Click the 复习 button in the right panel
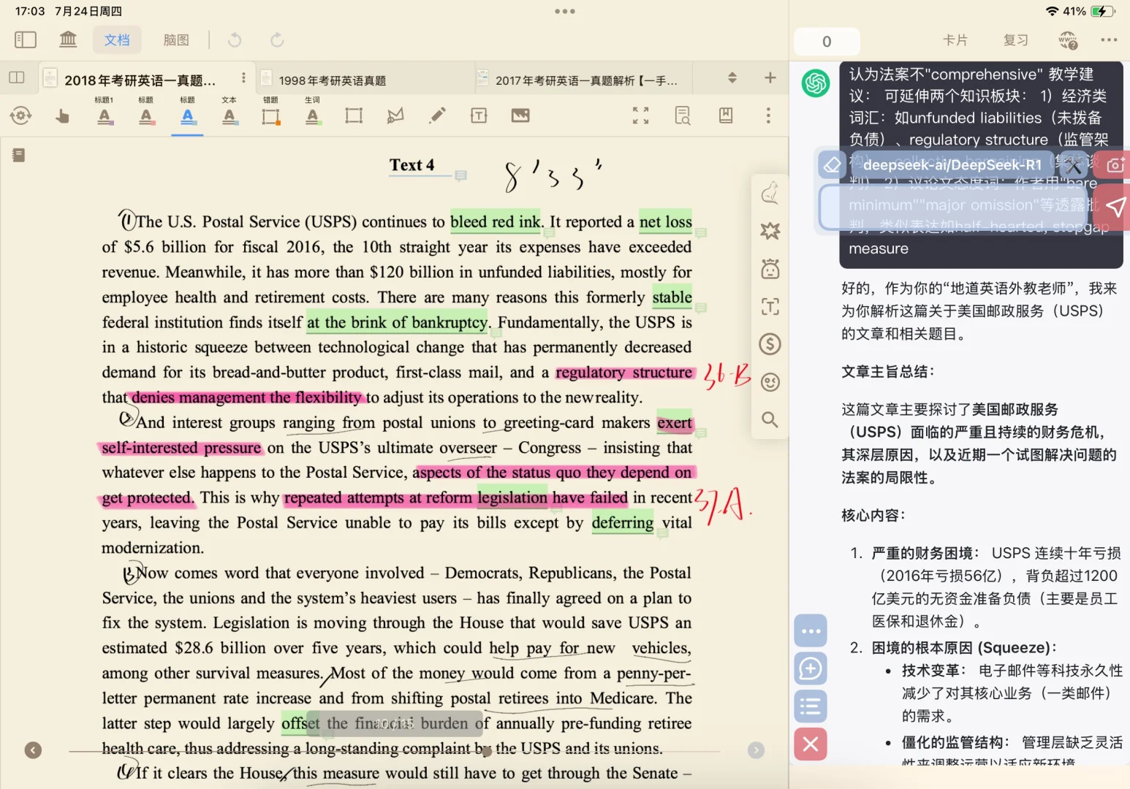 [1015, 41]
